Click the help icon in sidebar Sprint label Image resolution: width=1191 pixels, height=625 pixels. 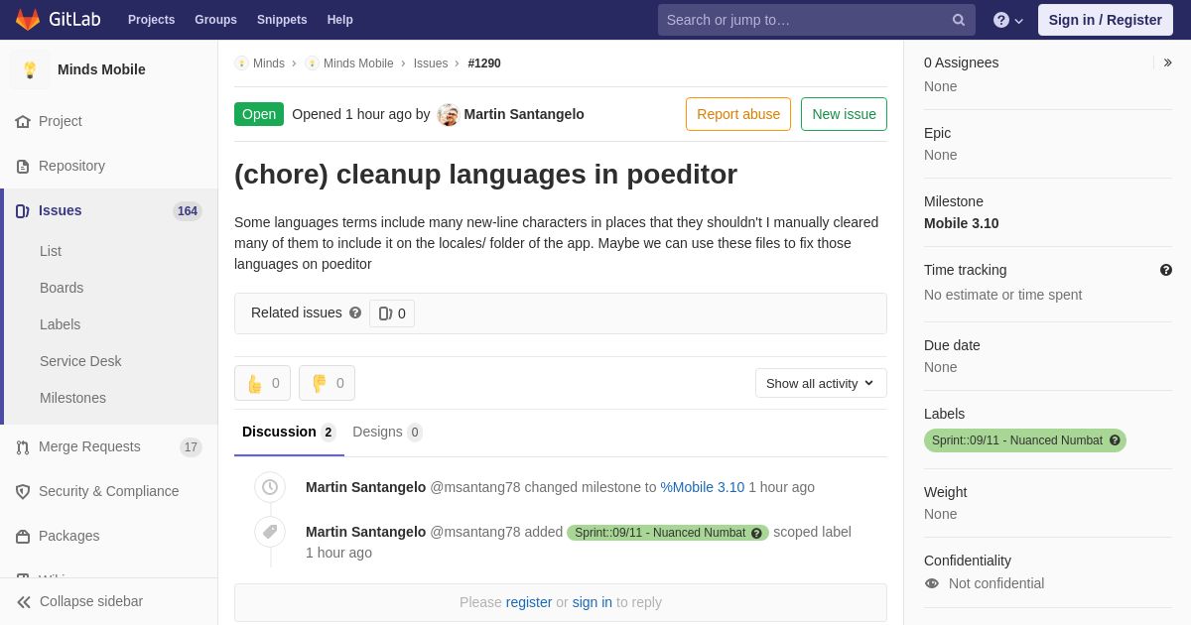[1115, 440]
